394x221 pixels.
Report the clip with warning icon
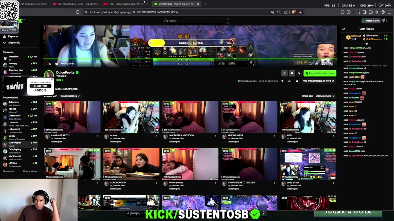[x=297, y=81]
